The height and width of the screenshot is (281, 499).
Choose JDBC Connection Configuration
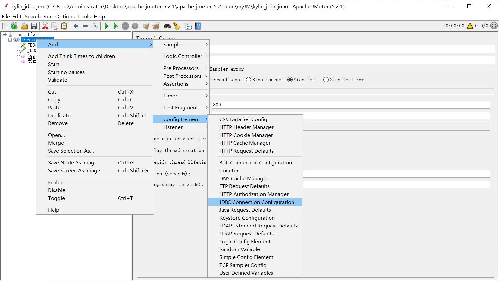pos(255,202)
